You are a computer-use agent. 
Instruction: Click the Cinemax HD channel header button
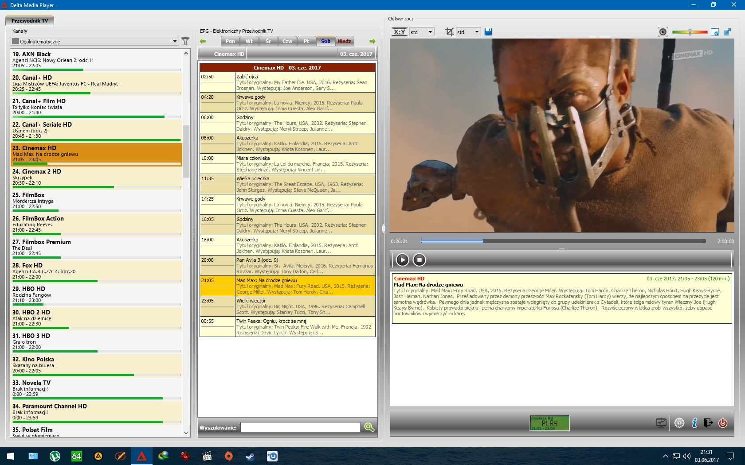(x=223, y=54)
